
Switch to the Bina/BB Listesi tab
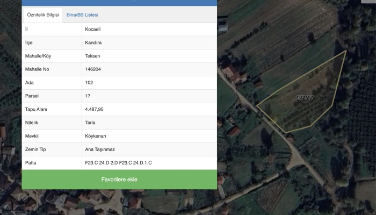pyautogui.click(x=82, y=15)
